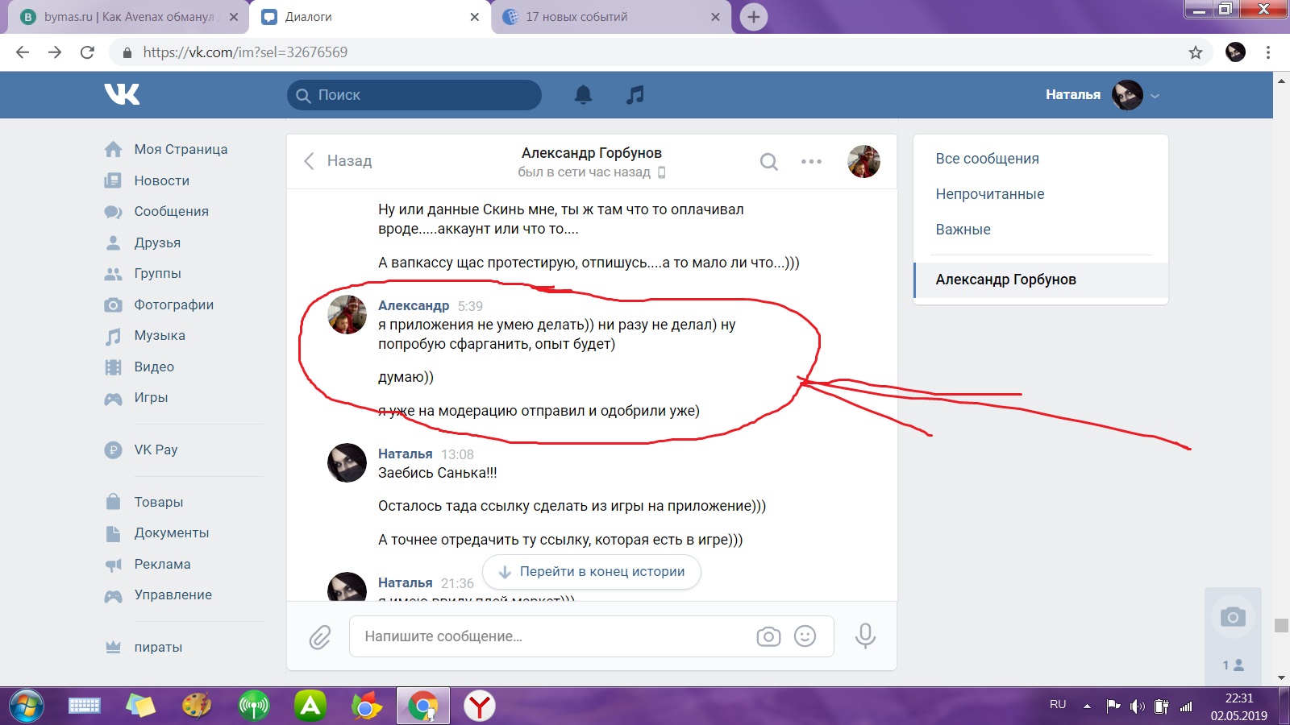Click the Поиск search box in header
This screenshot has width=1290, height=725.
(x=414, y=95)
